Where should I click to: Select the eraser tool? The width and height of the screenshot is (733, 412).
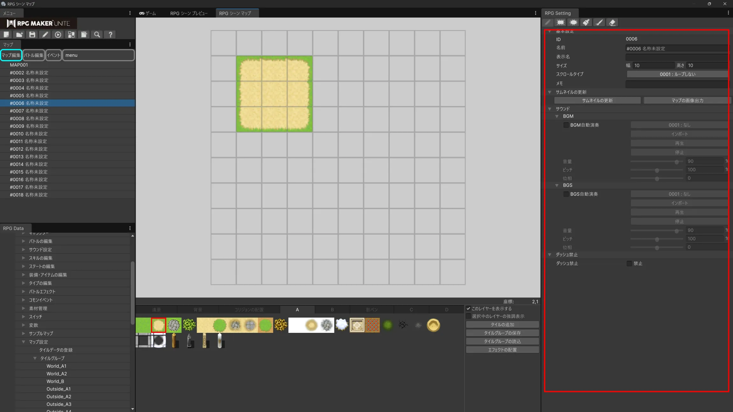click(612, 23)
